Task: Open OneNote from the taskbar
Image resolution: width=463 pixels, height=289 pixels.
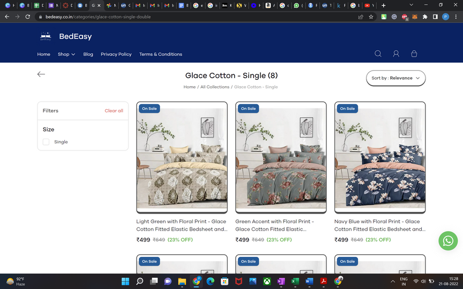Action: point(281,282)
